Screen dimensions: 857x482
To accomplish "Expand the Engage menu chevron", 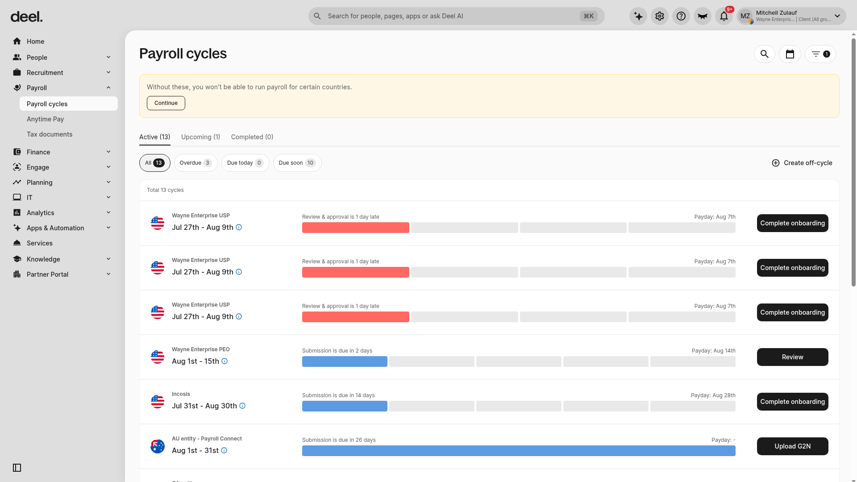I will click(108, 167).
